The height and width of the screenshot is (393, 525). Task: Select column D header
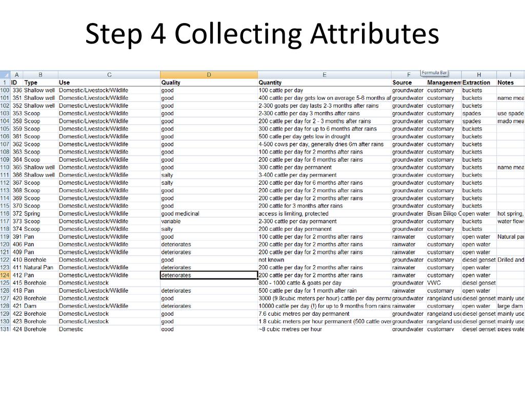[209, 75]
